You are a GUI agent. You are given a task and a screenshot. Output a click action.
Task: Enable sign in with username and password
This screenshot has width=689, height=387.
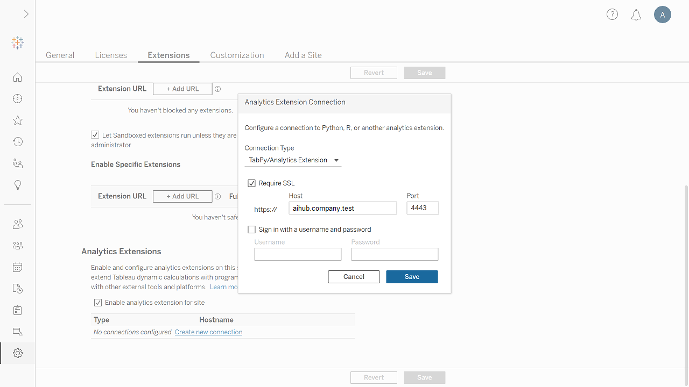[x=252, y=230]
